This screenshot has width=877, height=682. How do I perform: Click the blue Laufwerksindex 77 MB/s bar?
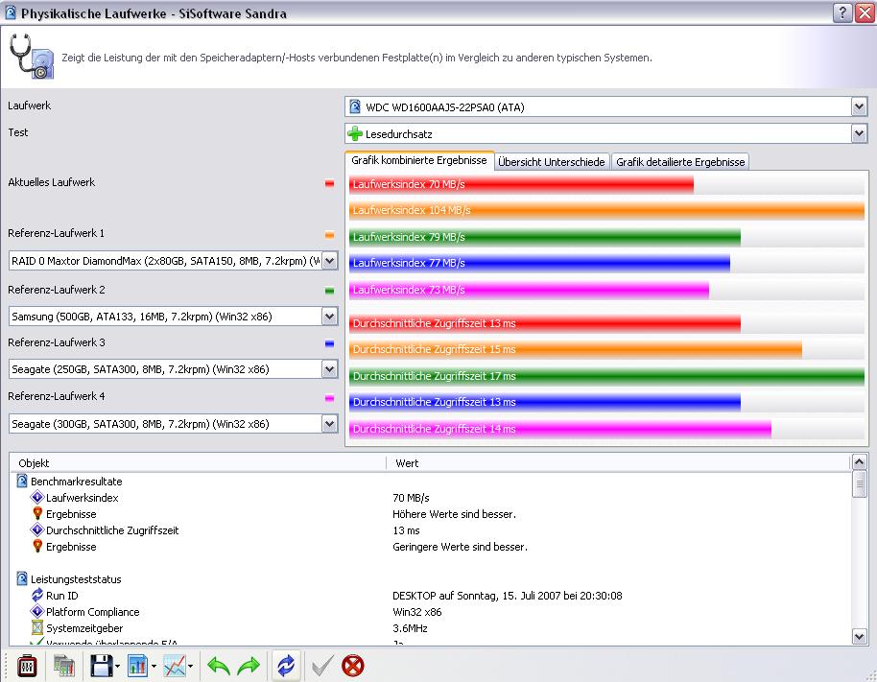click(540, 263)
